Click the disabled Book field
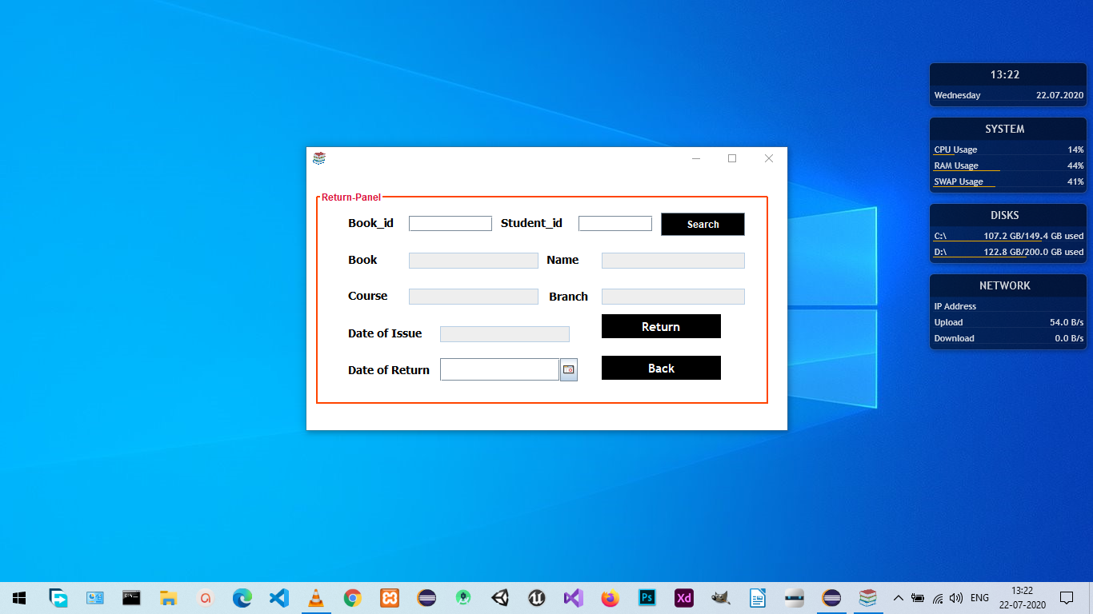The width and height of the screenshot is (1093, 614). click(x=474, y=261)
